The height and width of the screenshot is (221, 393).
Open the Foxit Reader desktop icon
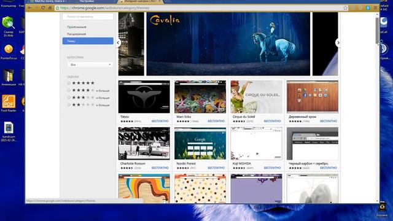9,103
